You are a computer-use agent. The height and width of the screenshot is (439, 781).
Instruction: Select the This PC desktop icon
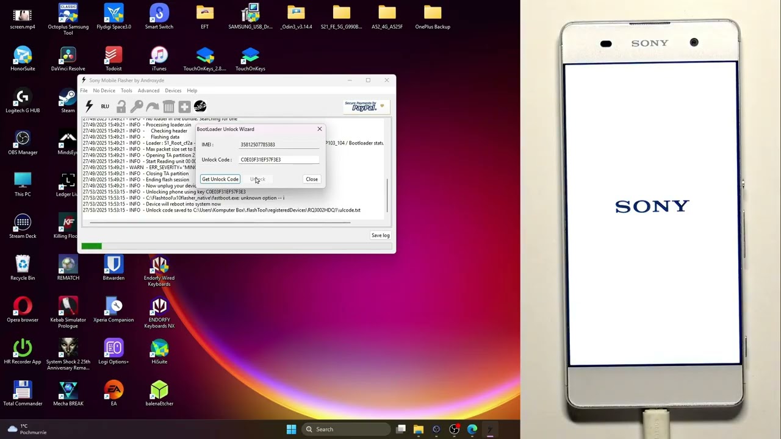(x=23, y=185)
